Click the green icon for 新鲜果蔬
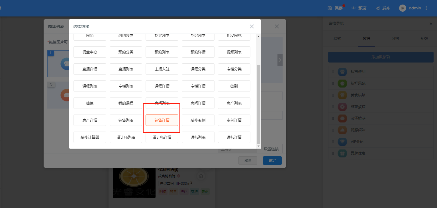Viewport: 437px width, 208px height. coord(342,84)
